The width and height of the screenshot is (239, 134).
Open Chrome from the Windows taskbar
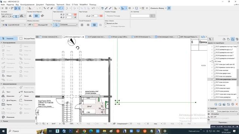84,131
